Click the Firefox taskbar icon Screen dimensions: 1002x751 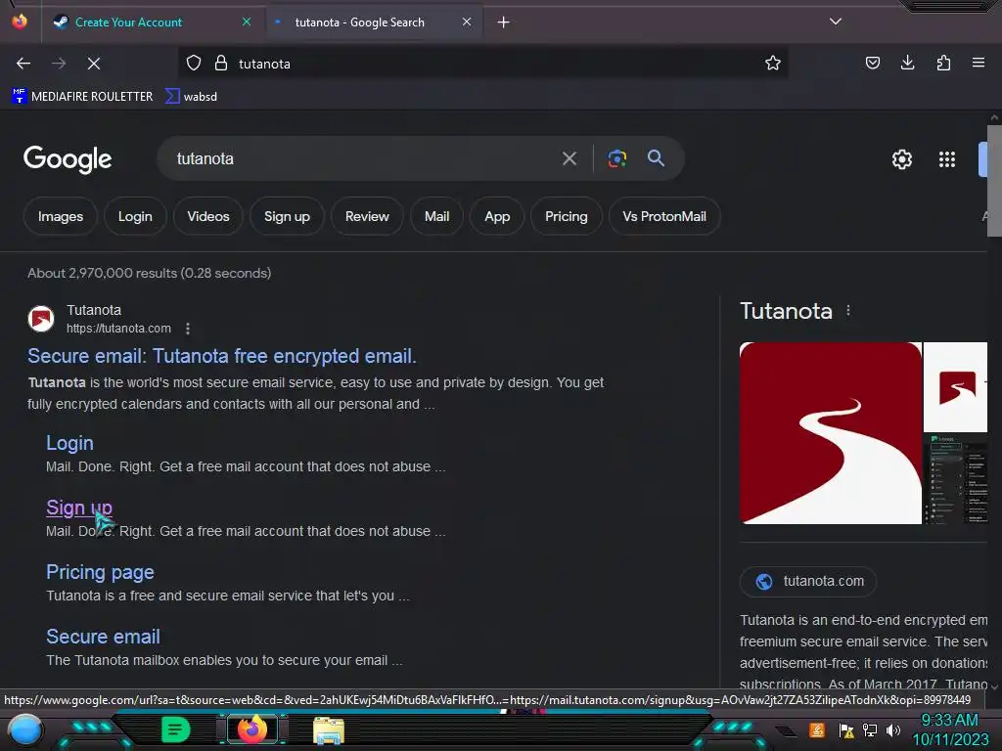tap(252, 729)
